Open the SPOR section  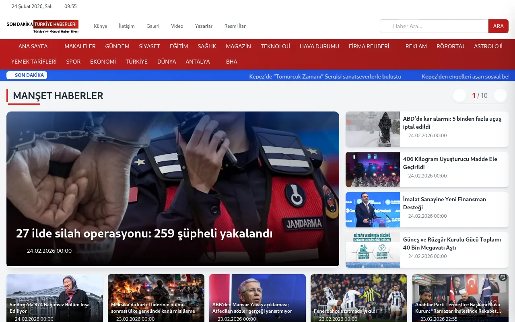click(73, 62)
